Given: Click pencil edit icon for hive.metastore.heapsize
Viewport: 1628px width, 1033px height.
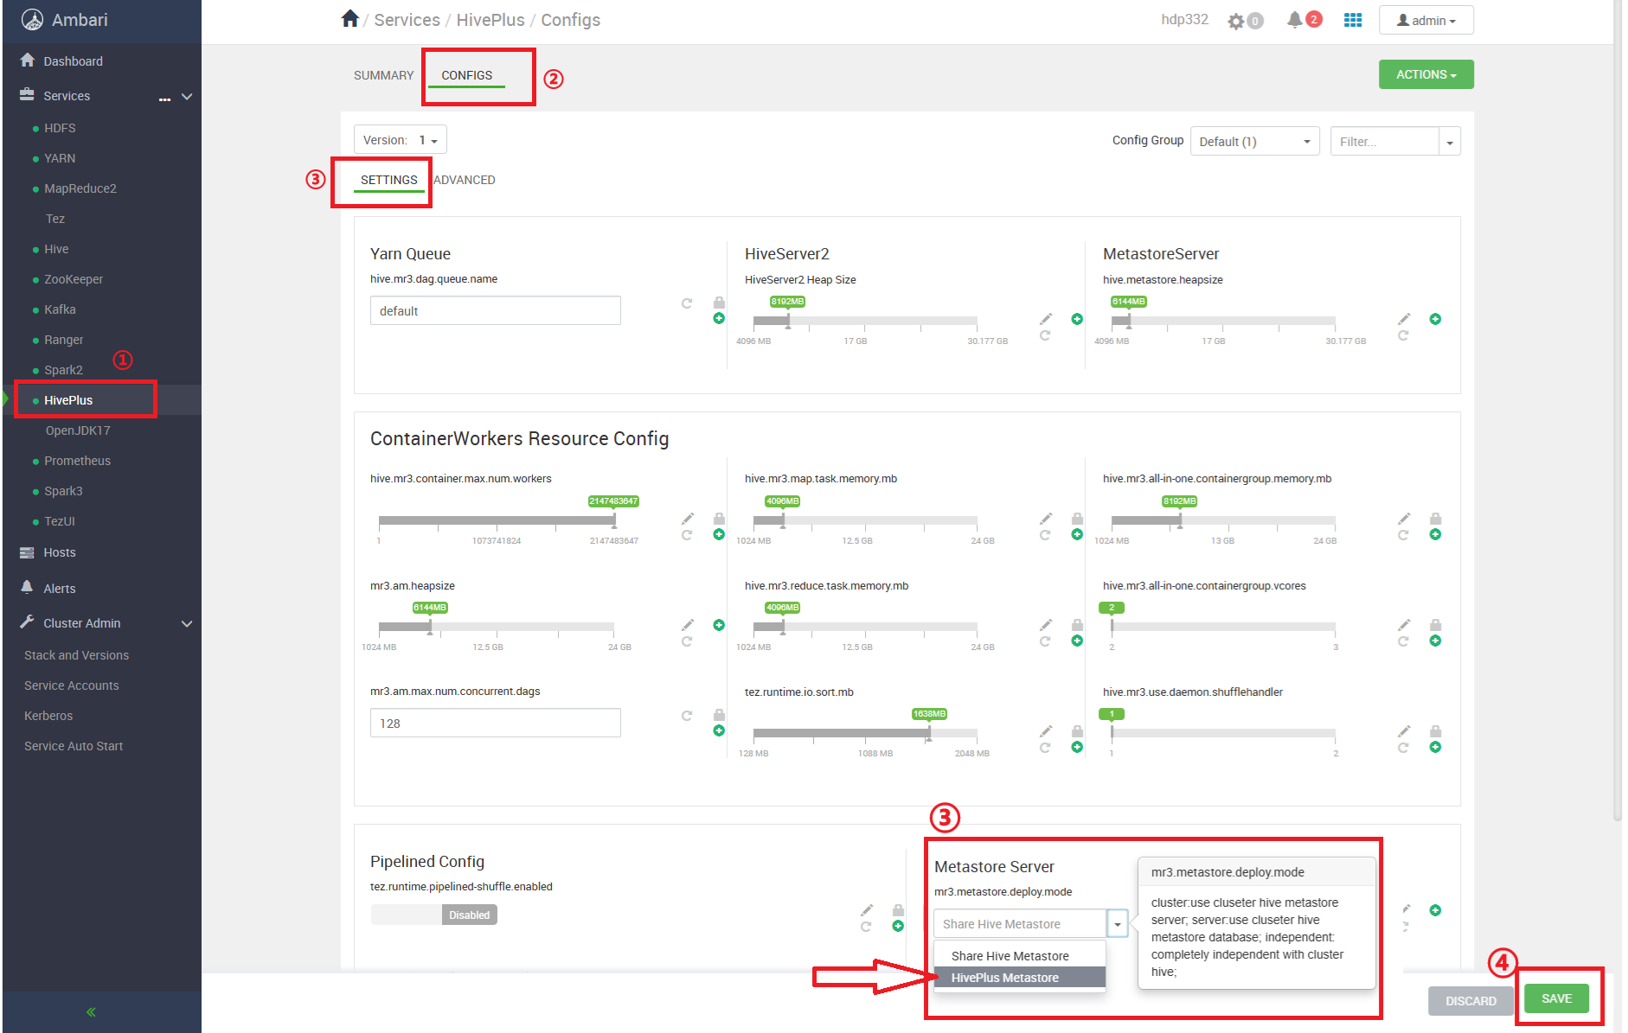Looking at the screenshot, I should pyautogui.click(x=1404, y=319).
